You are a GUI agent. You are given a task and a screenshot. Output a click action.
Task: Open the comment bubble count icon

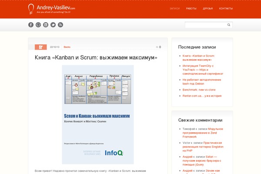point(158,47)
